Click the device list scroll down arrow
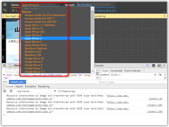The image size is (169, 127). 92,71
